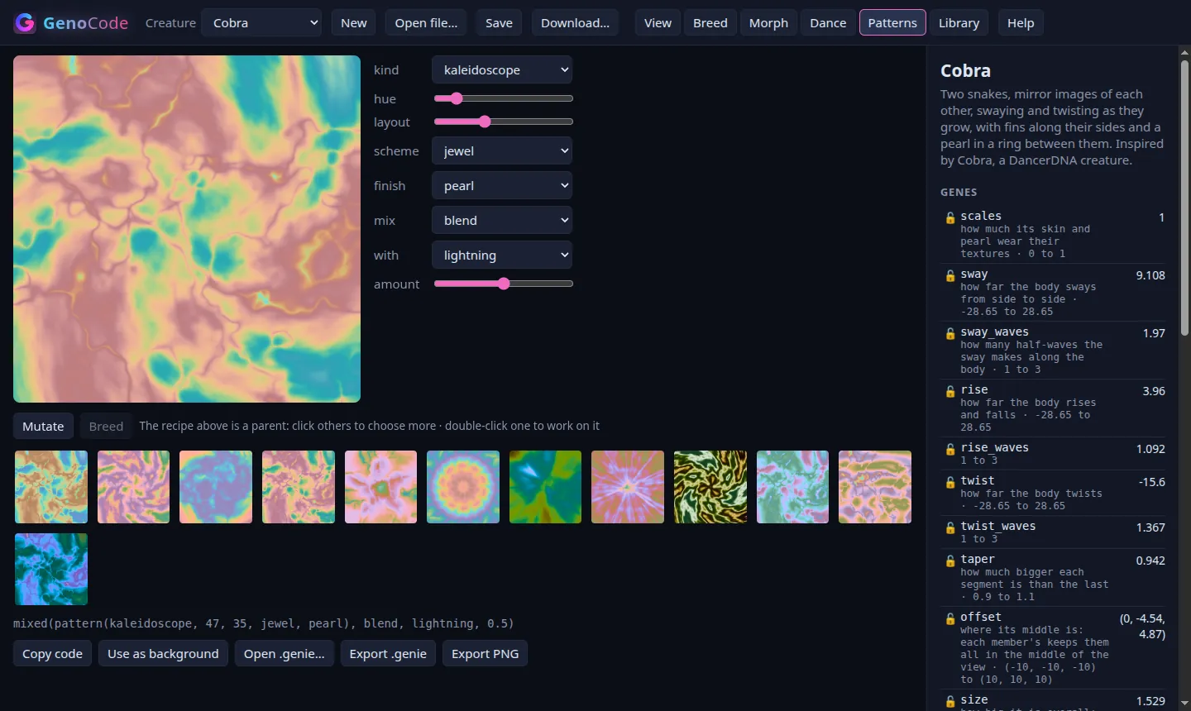This screenshot has width=1191, height=711.
Task: Click the mixed(pattern(kaleidoscope...) code text
Action: (x=264, y=623)
